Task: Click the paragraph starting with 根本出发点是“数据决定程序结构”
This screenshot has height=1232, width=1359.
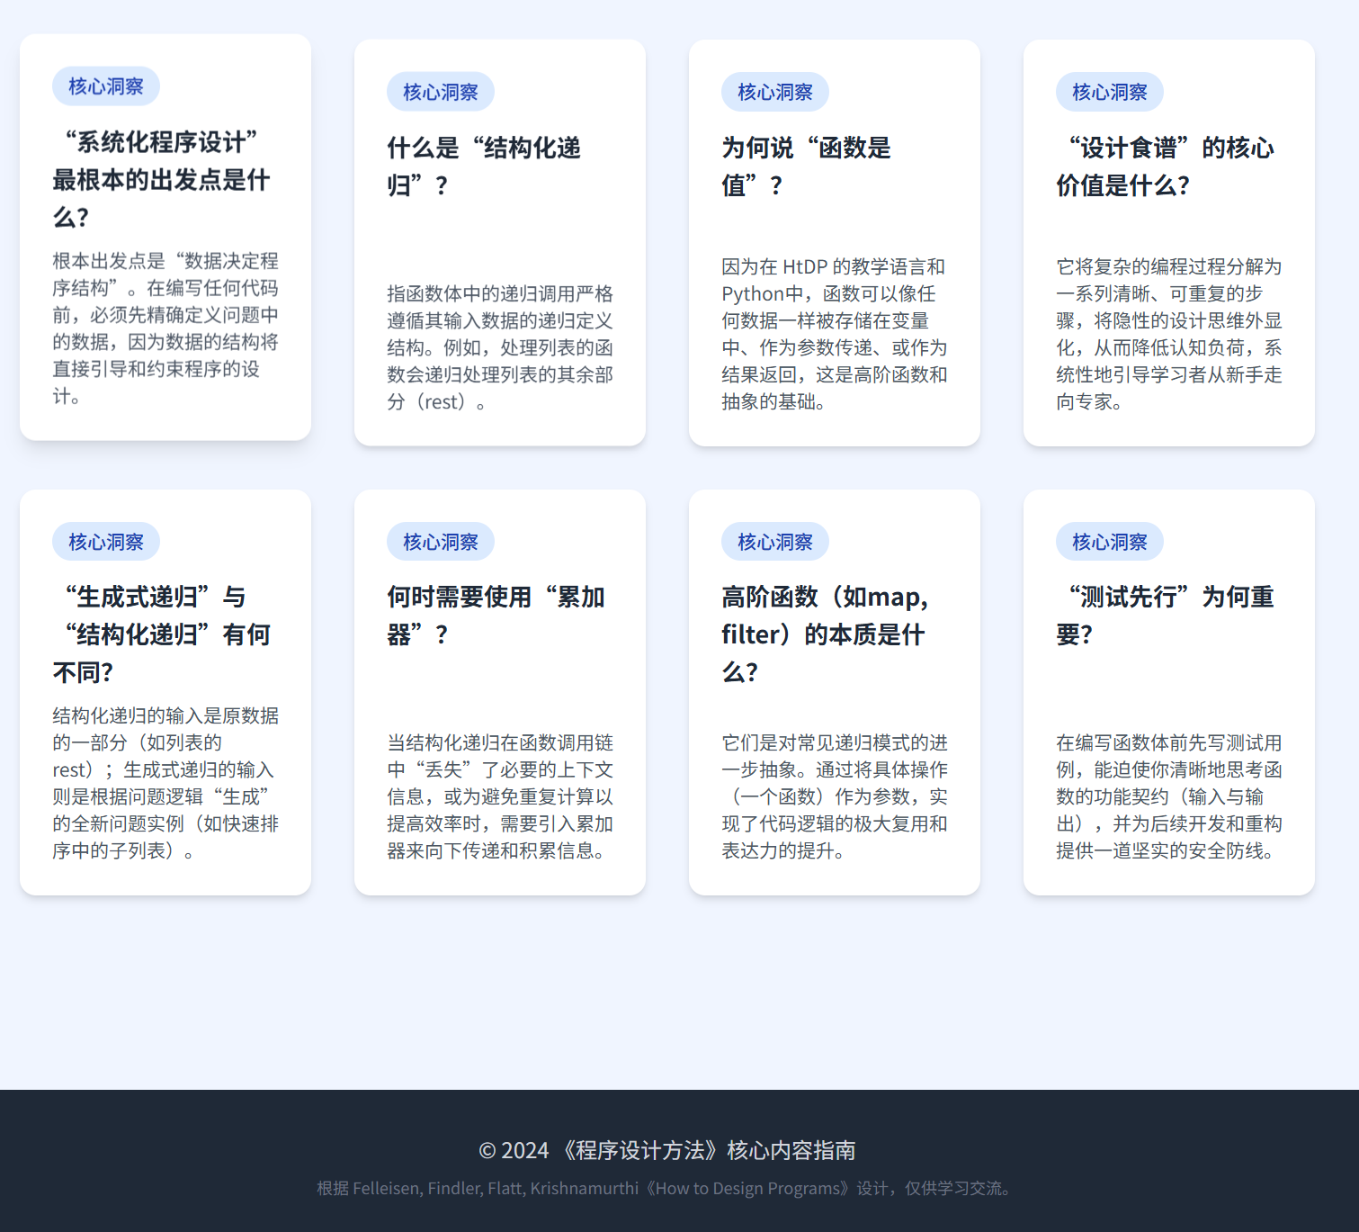Action: coord(165,328)
